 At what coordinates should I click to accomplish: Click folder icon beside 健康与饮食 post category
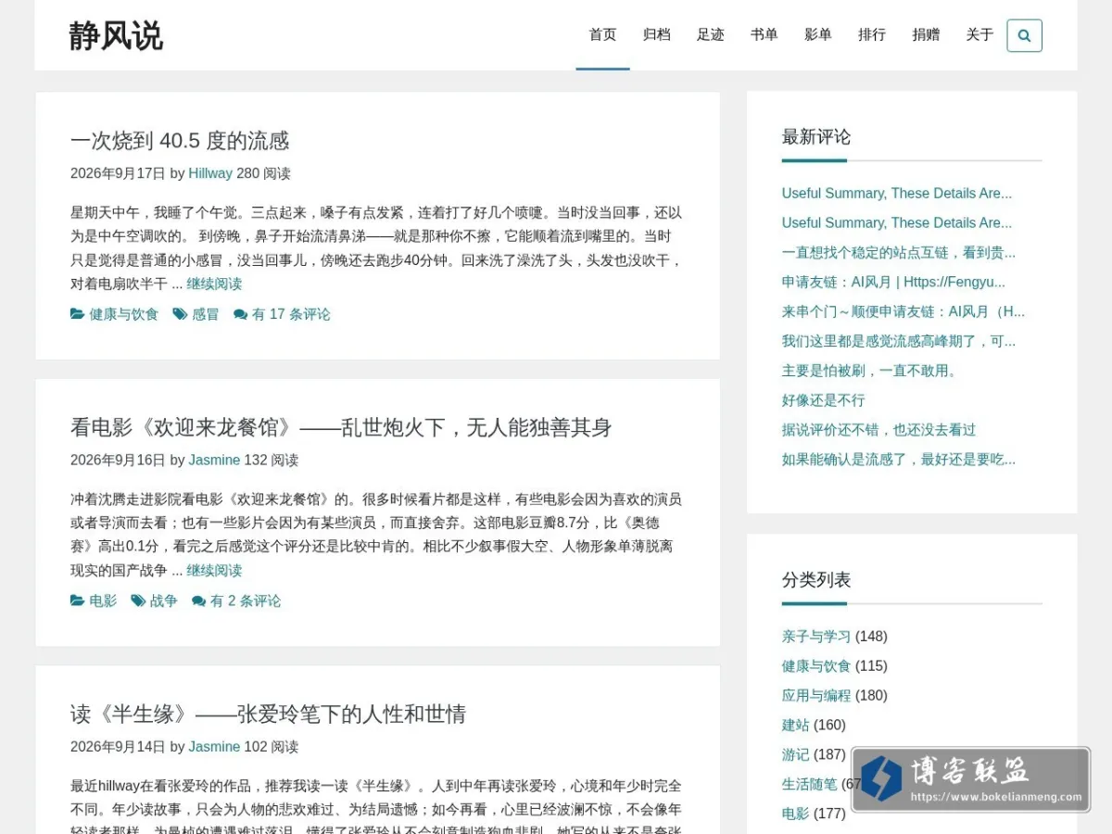point(78,314)
